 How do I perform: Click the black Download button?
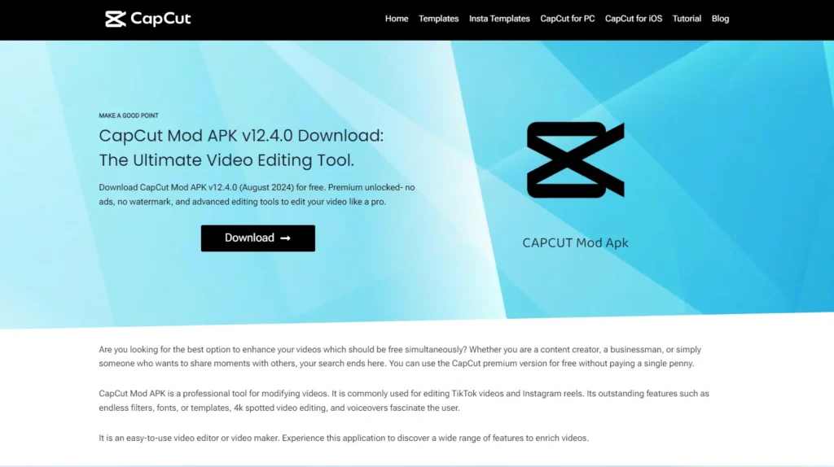point(258,238)
